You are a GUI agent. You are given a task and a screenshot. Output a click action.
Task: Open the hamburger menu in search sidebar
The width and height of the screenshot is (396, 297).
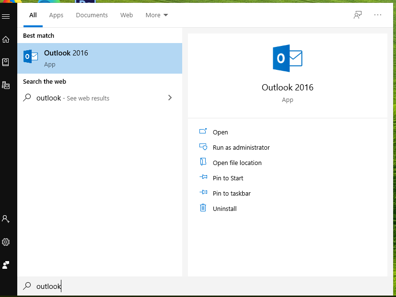coord(6,17)
